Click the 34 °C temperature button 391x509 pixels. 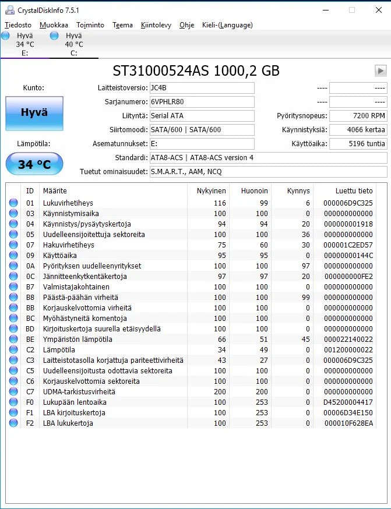(34, 164)
